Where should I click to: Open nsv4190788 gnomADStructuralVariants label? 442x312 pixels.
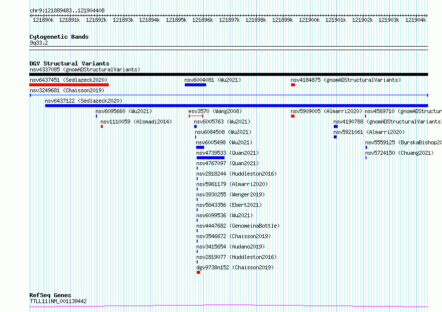pos(387,122)
